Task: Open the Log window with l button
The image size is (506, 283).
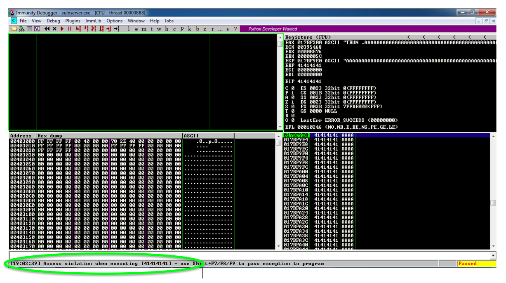Action: pyautogui.click(x=129, y=29)
